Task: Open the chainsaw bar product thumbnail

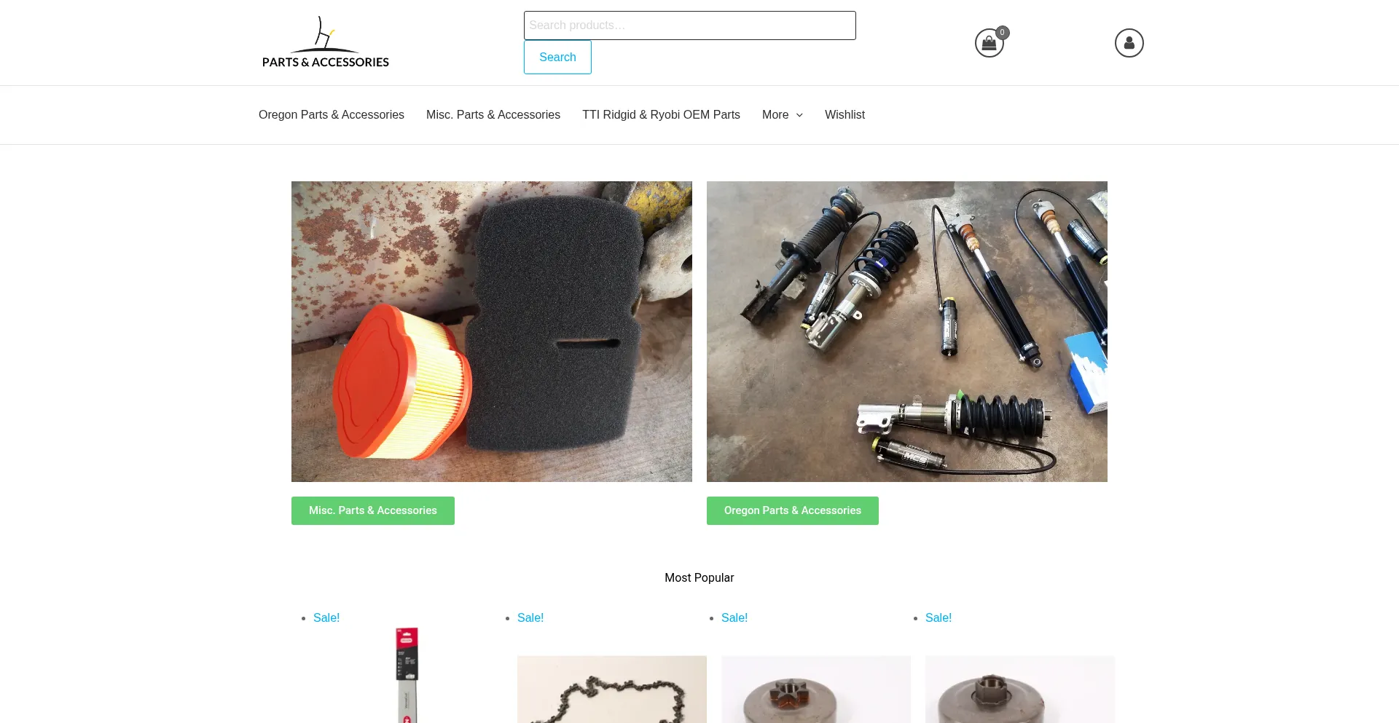Action: 407,675
